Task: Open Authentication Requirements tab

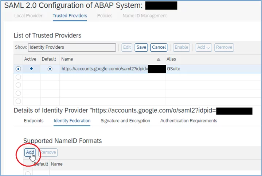Action: tap(189, 121)
